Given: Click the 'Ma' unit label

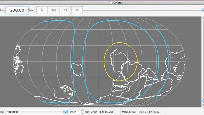Looking at the screenshot, I should point(31,10).
